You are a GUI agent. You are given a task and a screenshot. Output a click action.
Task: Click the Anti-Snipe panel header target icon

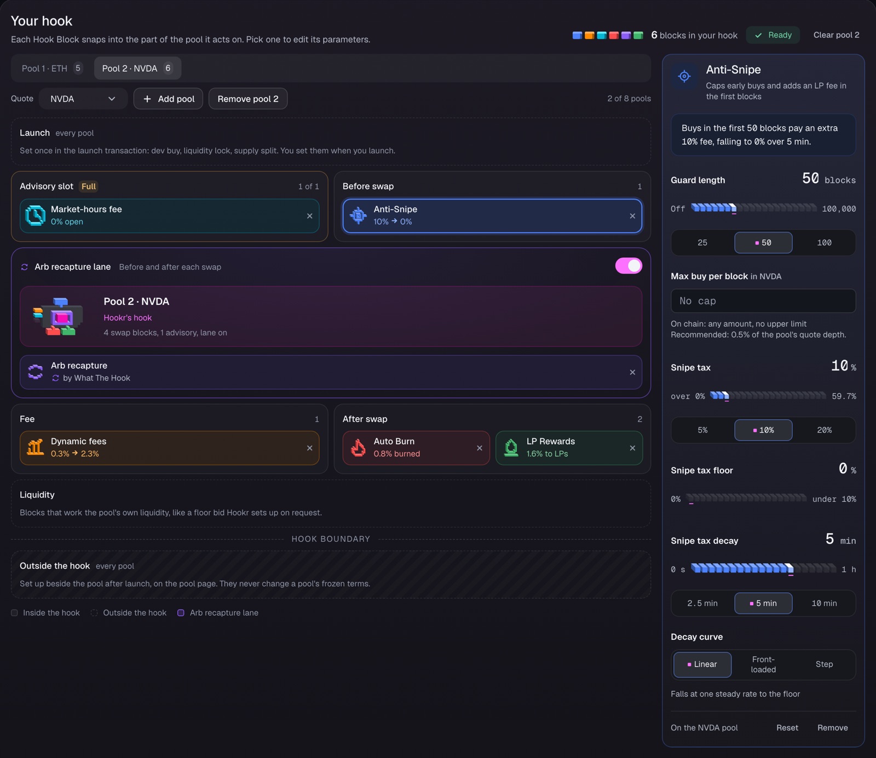tap(684, 77)
